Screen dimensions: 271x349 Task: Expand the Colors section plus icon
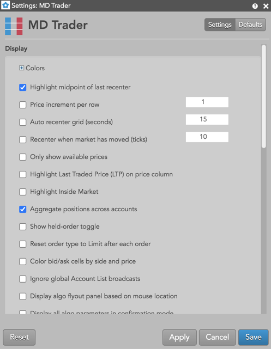pyautogui.click(x=21, y=68)
